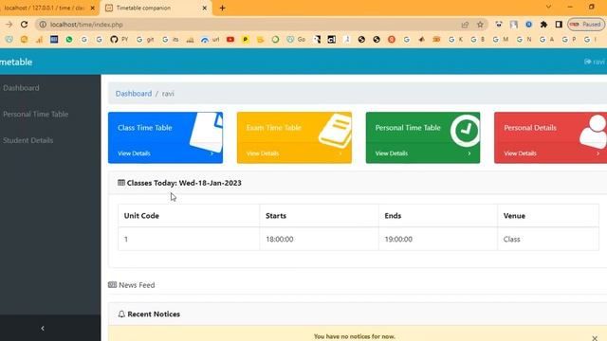The height and width of the screenshot is (341, 607).
Task: Open the 'Go' bookmark
Action: (296, 40)
